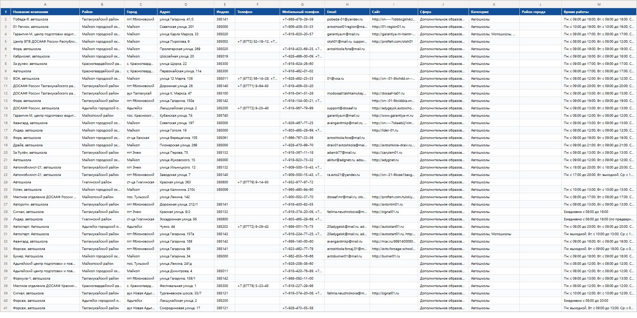Select address 'улица Гагарина, 188'

(x=186, y=241)
